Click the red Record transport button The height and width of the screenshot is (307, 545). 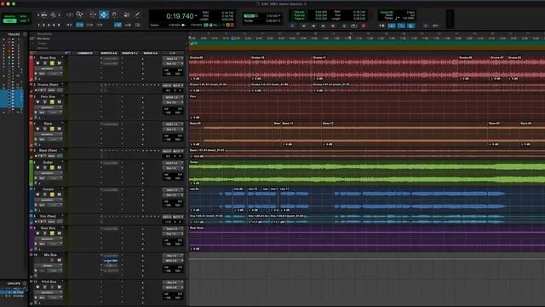(x=364, y=26)
